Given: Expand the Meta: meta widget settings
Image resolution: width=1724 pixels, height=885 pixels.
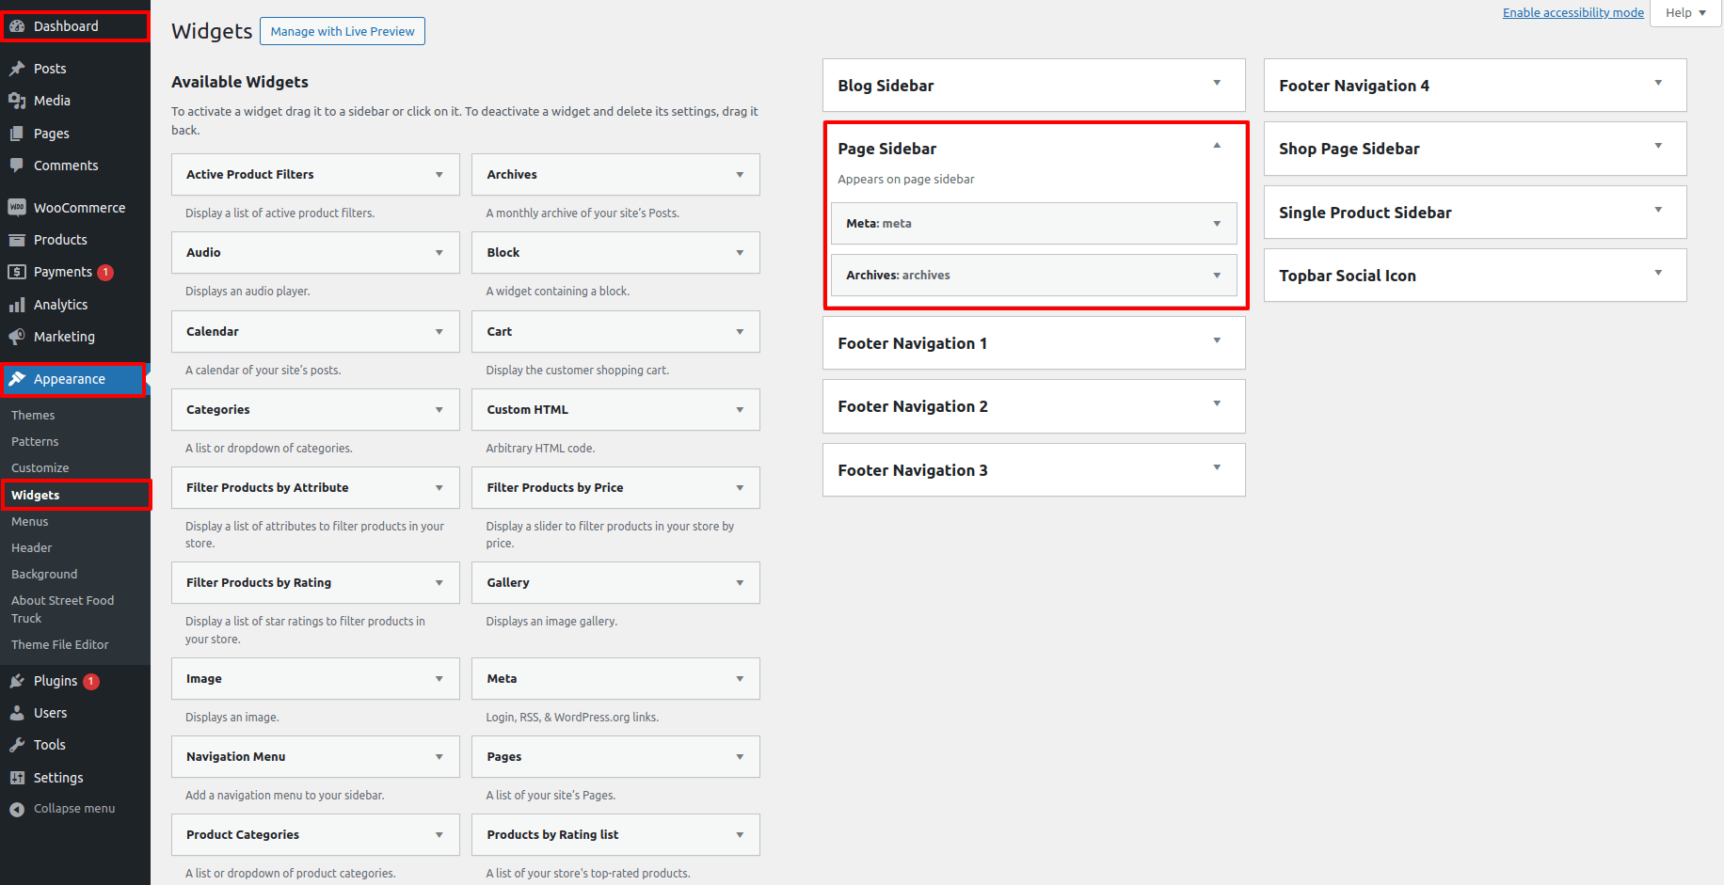Looking at the screenshot, I should (x=1217, y=224).
